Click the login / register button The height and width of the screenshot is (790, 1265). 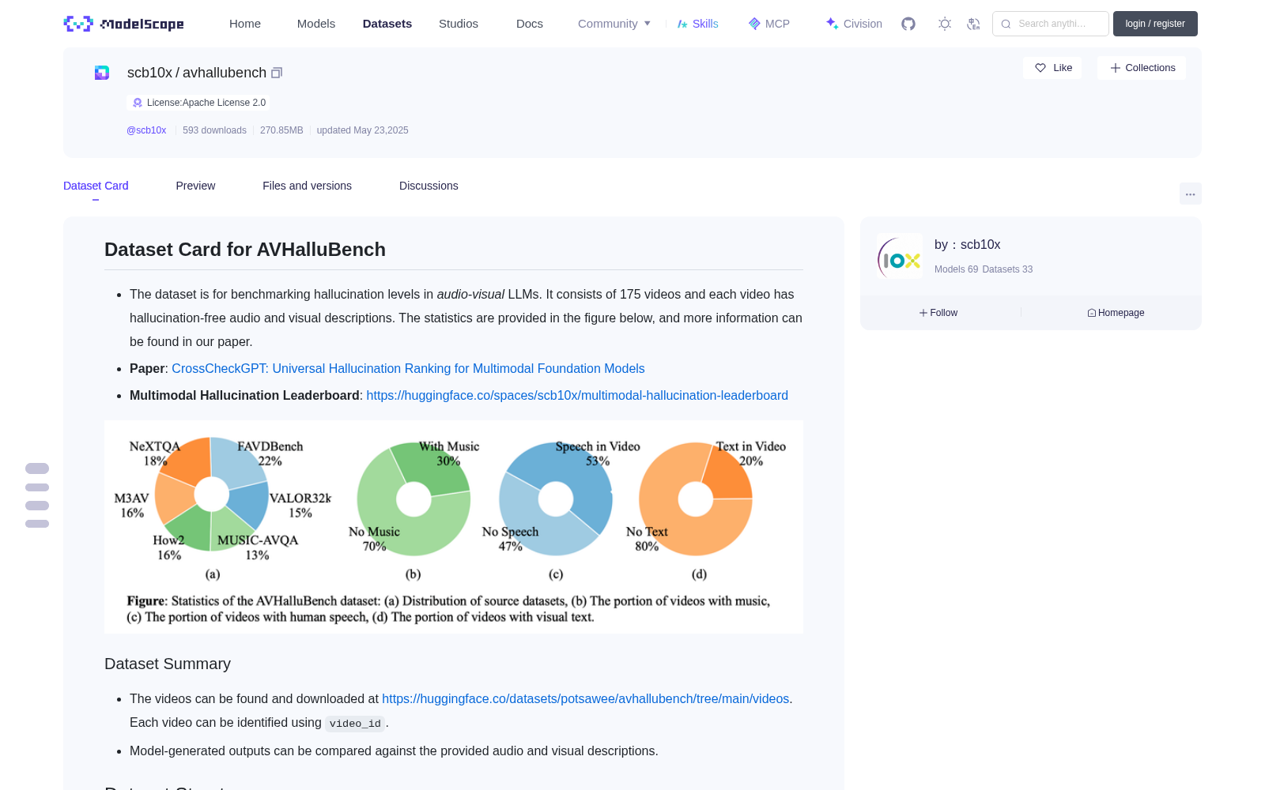[1155, 24]
